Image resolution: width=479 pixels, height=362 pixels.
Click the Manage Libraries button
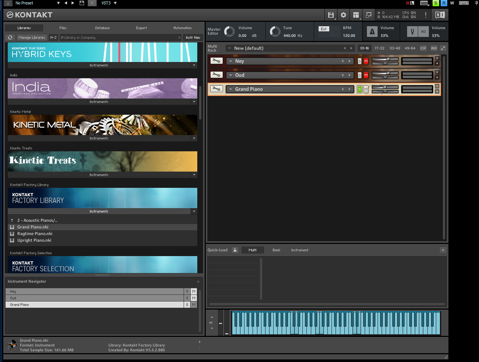[x=32, y=38]
